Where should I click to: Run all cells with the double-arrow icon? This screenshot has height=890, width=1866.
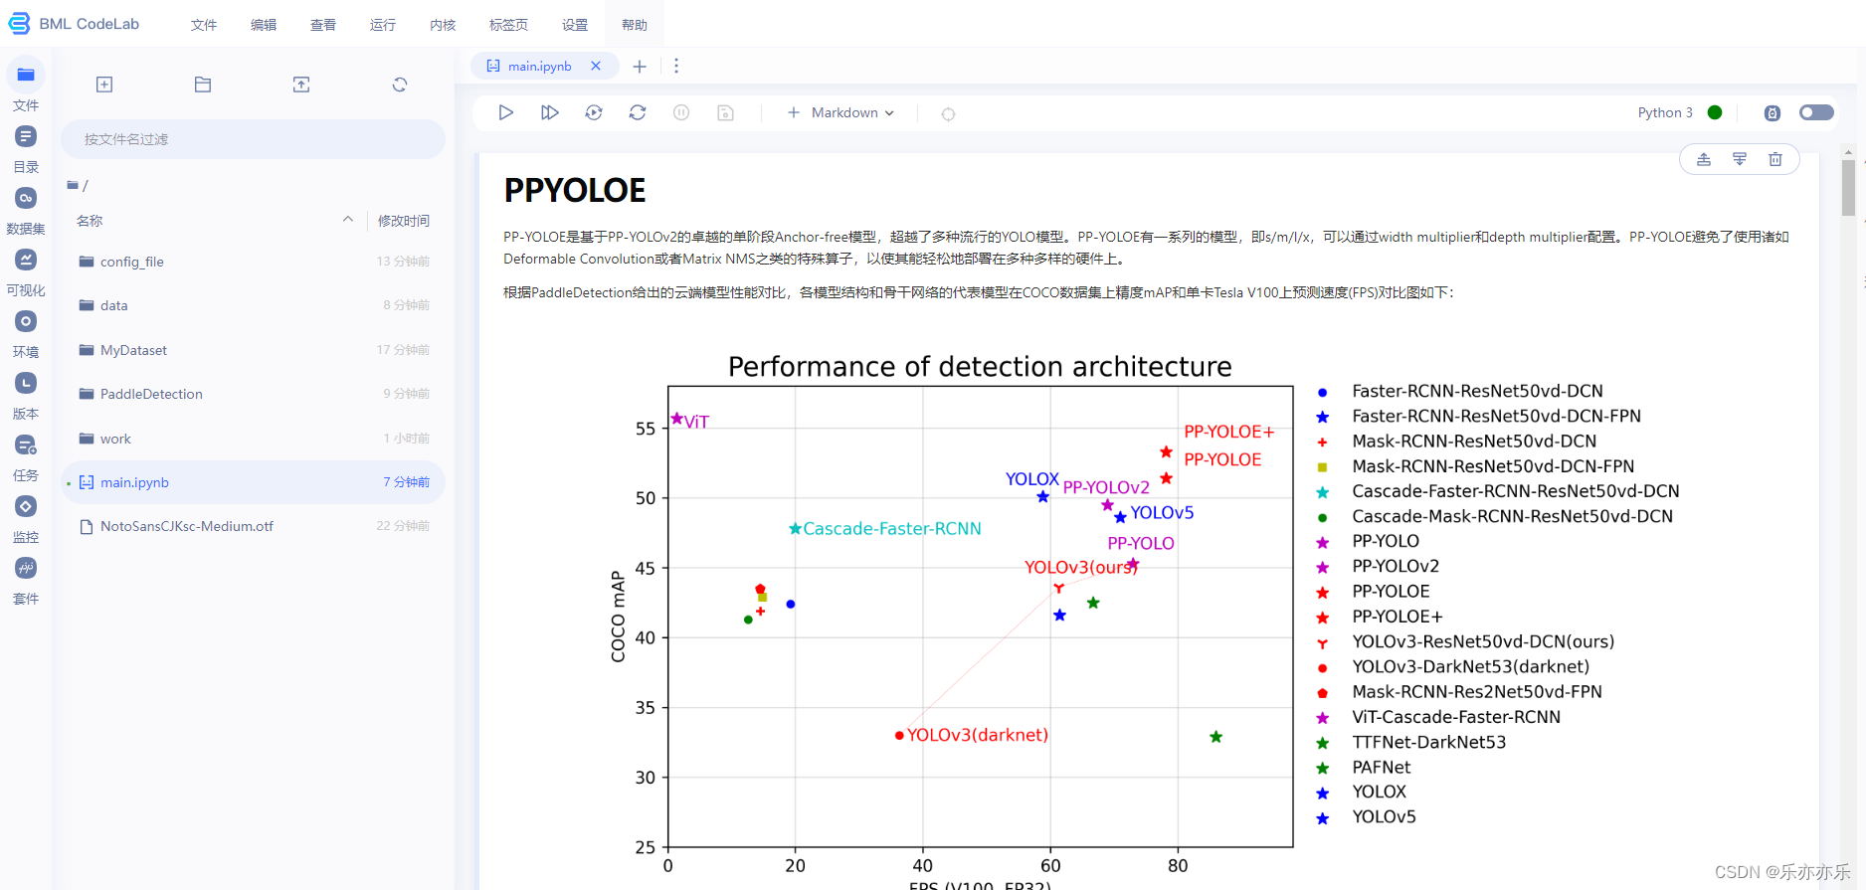pos(550,112)
